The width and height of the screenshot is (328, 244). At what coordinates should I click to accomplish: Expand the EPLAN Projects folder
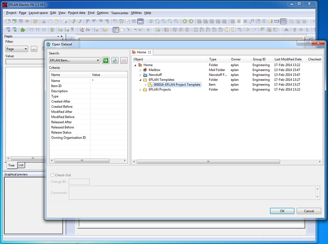(x=140, y=90)
